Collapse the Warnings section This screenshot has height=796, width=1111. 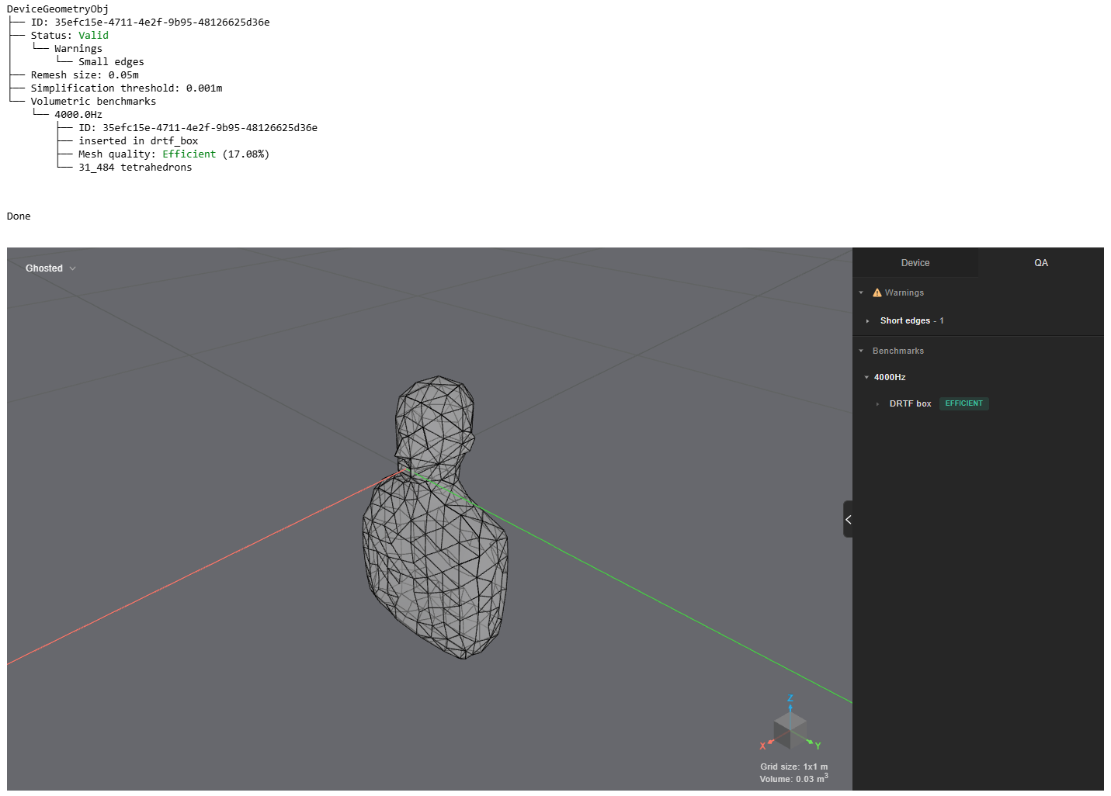pyautogui.click(x=861, y=293)
